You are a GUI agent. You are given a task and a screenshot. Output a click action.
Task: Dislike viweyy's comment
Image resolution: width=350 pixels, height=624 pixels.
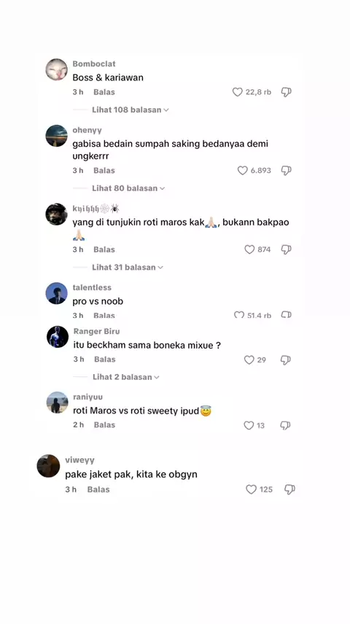click(x=289, y=490)
